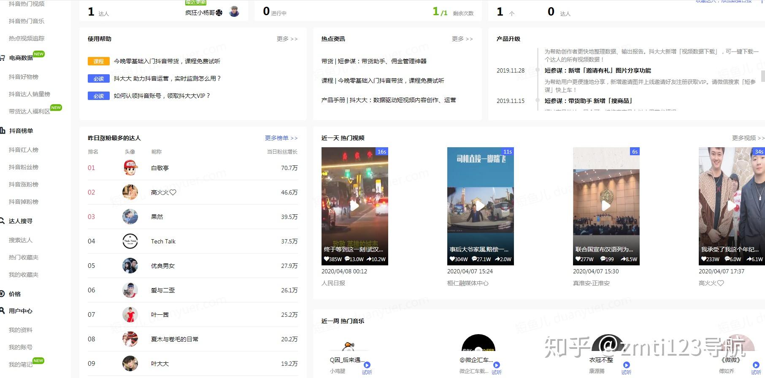The image size is (765, 378).
Task: Open 搜索达人 from sidebar menu
Action: 21,240
